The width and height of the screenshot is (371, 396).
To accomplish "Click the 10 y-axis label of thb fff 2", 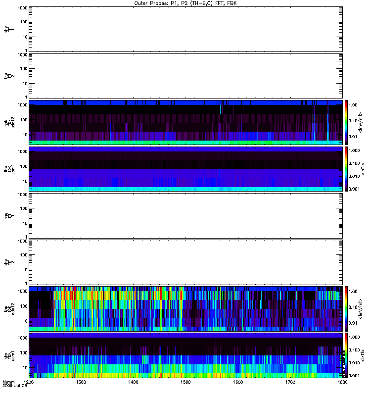I will pos(25,84).
